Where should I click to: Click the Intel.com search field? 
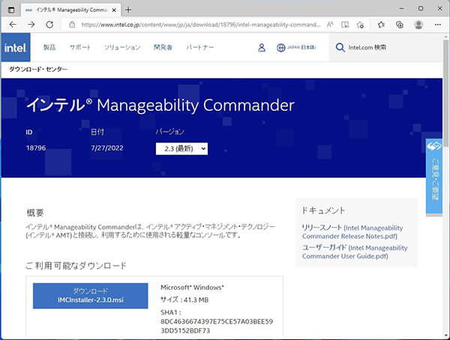(385, 48)
